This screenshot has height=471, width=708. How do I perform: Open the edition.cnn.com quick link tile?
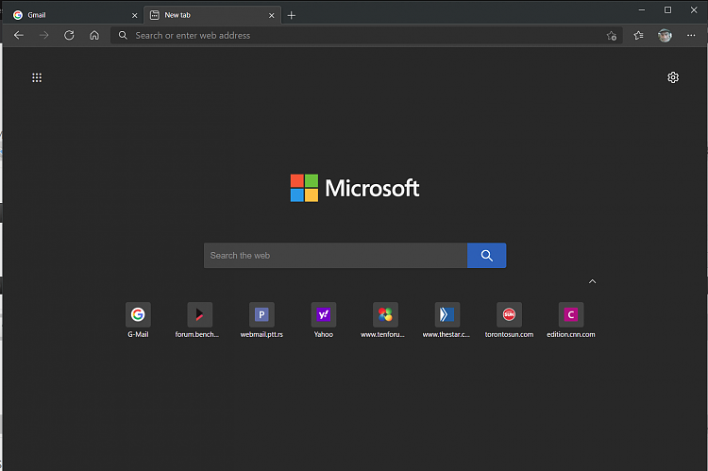571,321
